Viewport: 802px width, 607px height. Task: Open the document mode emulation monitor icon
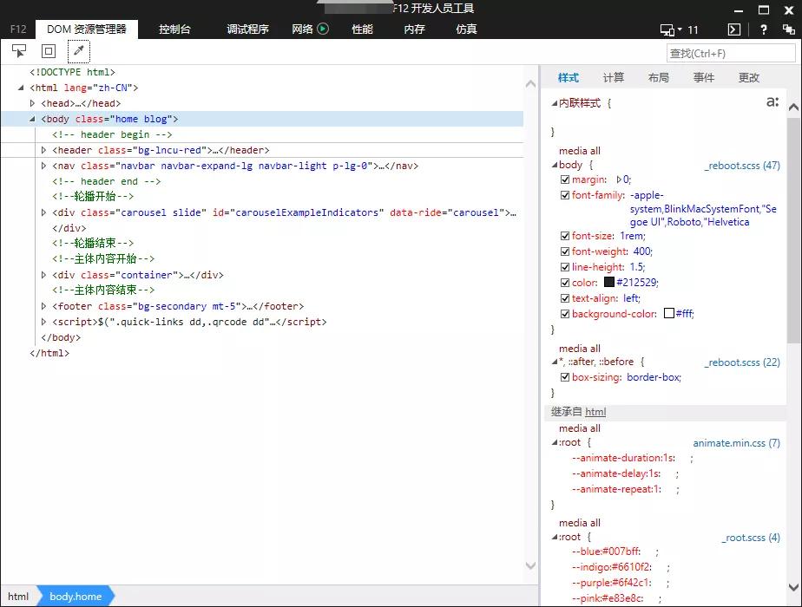[x=667, y=29]
